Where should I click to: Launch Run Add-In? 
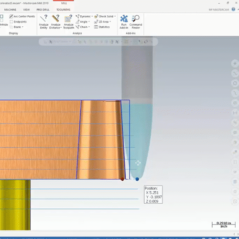point(124,22)
